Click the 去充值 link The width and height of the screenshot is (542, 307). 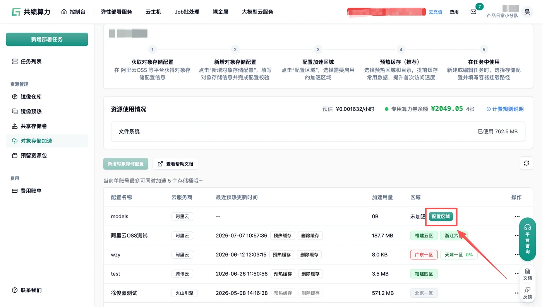click(x=436, y=12)
